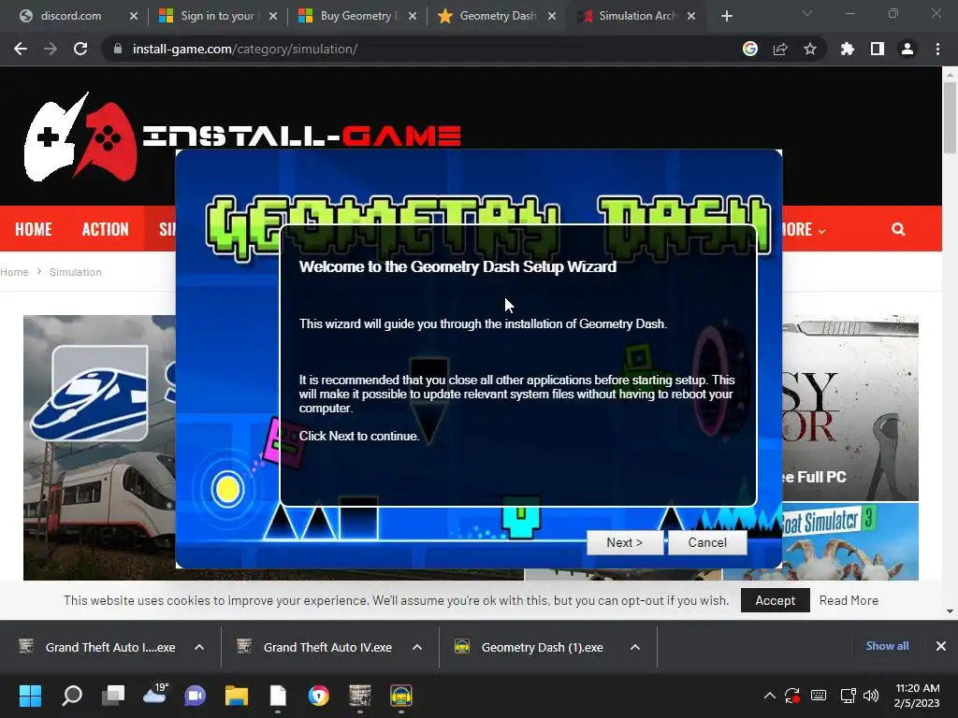The image size is (958, 718).
Task: Open download options for Geometry Dash (1).exe
Action: point(635,647)
